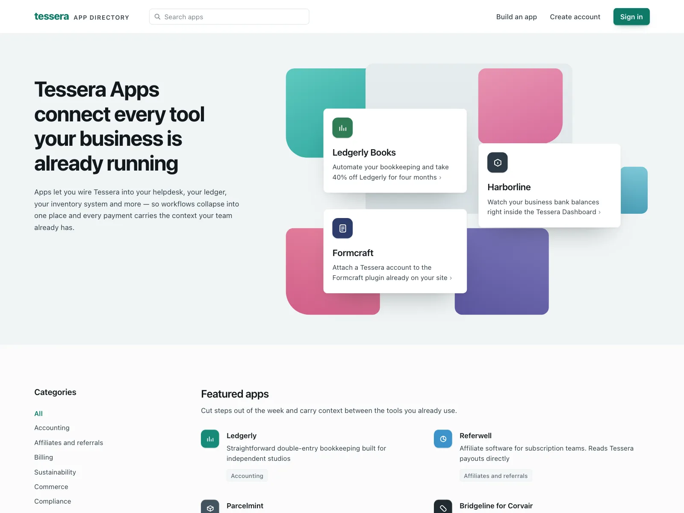Click Affiliates and referrals tag under Referwell
Viewport: 684px width, 513px height.
click(495, 476)
